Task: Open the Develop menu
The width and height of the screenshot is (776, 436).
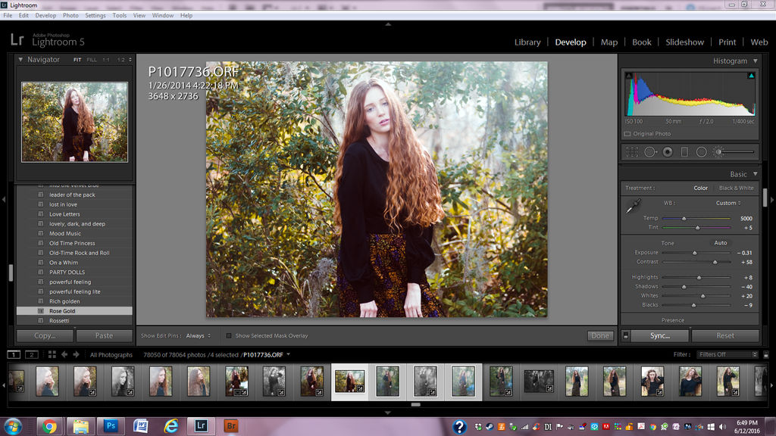Action: (45, 15)
